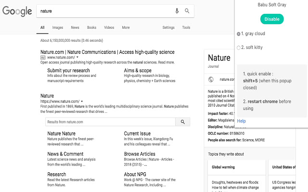Click the 'About 6,150,000,000 results' text

click(72, 40)
